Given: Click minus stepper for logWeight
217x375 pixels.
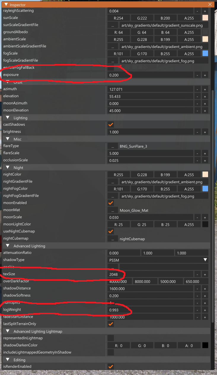Looking at the screenshot, I should [198, 310].
